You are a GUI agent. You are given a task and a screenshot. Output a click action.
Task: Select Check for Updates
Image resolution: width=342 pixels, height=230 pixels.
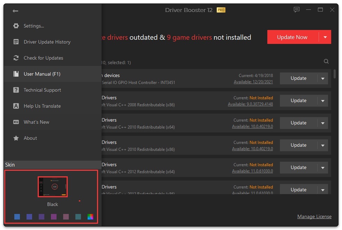(x=53, y=58)
